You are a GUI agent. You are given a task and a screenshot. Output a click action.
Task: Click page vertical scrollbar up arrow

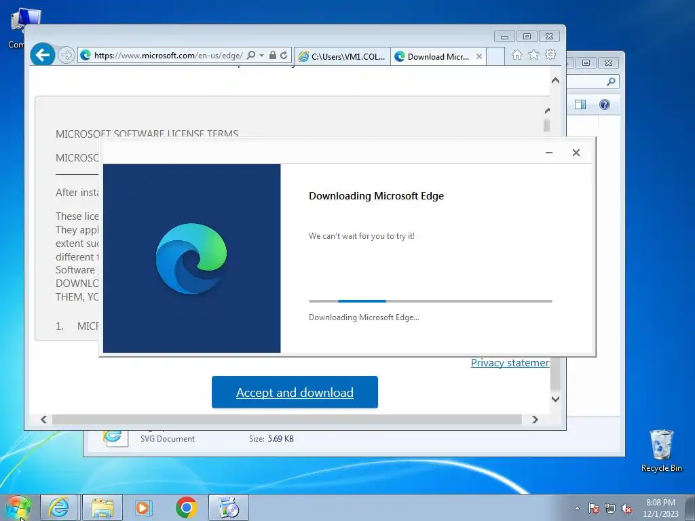coord(555,81)
